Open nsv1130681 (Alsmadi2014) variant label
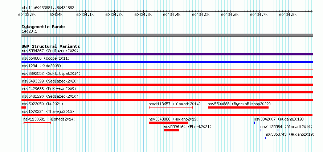 pyautogui.click(x=49, y=119)
